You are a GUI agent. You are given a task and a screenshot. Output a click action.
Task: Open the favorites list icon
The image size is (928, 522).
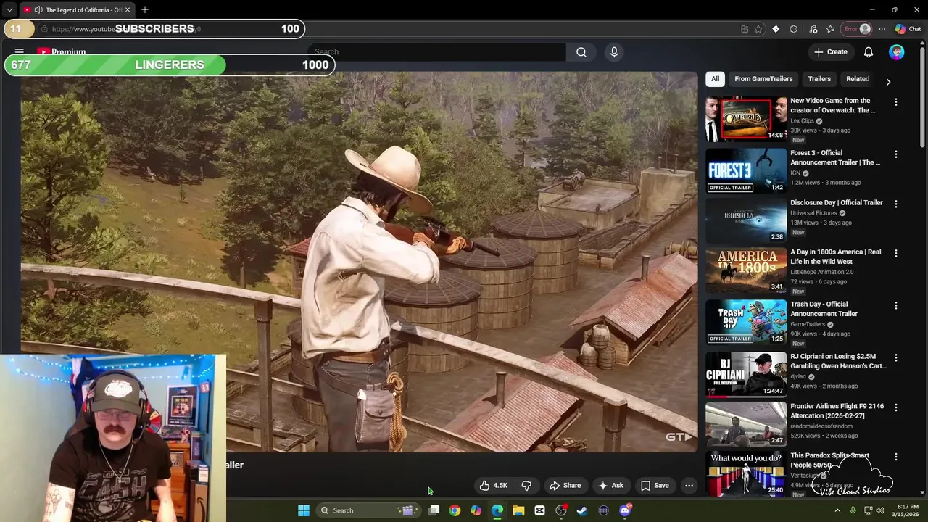(830, 29)
